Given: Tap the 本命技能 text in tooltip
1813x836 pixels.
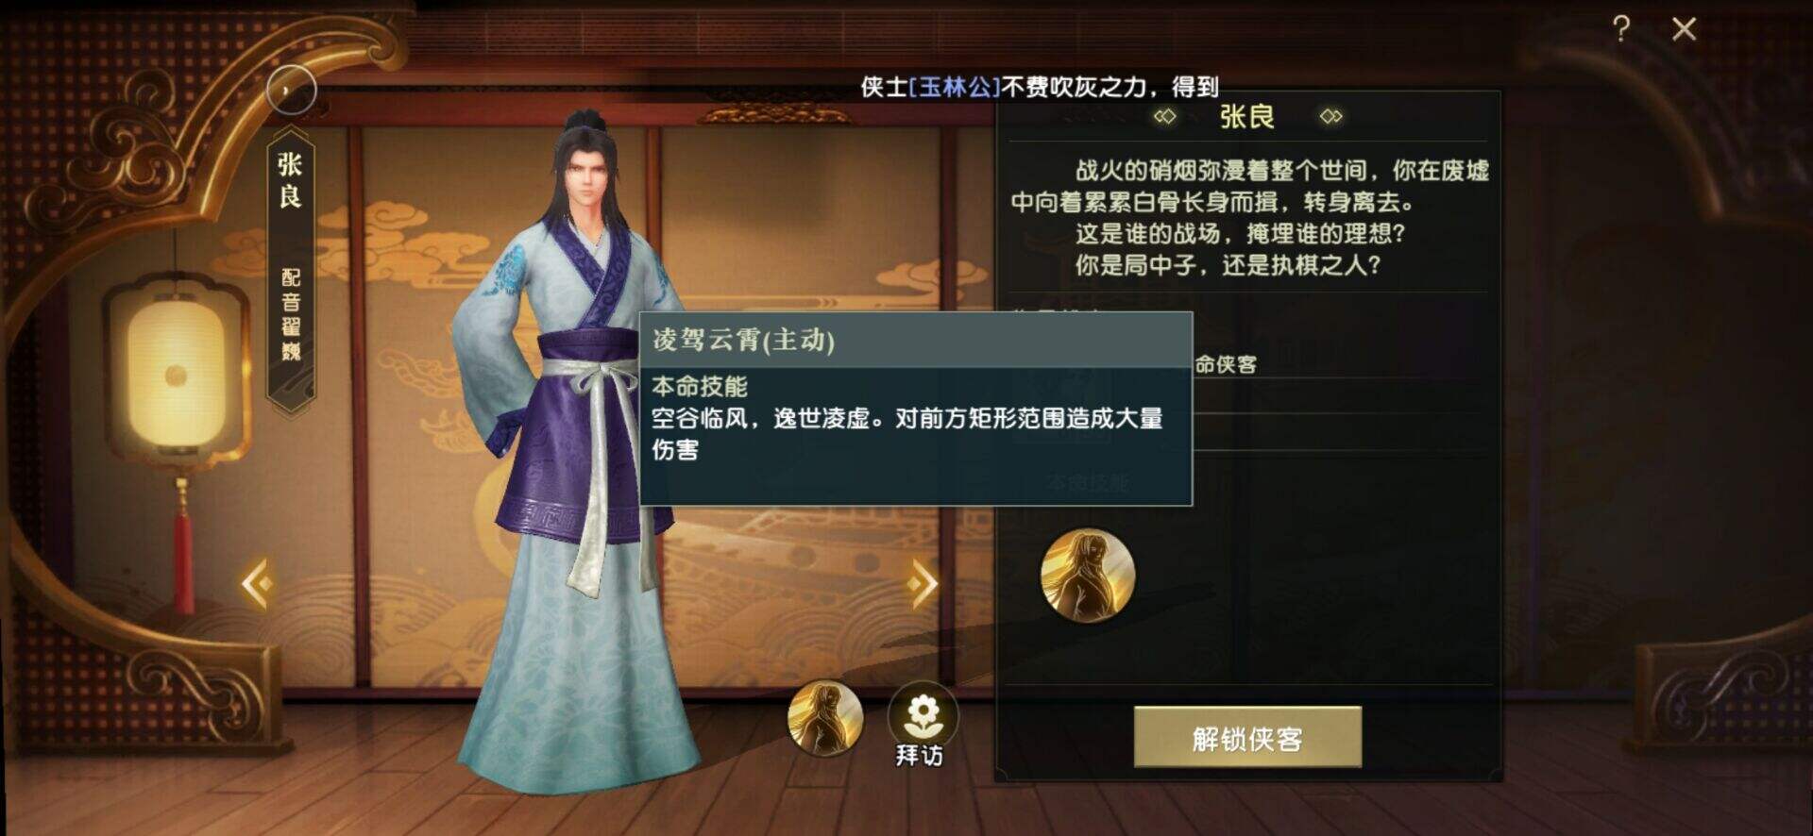Looking at the screenshot, I should [700, 387].
